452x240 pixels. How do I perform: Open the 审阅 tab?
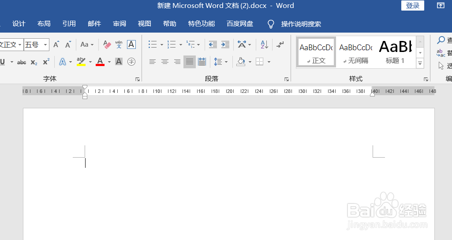click(120, 24)
